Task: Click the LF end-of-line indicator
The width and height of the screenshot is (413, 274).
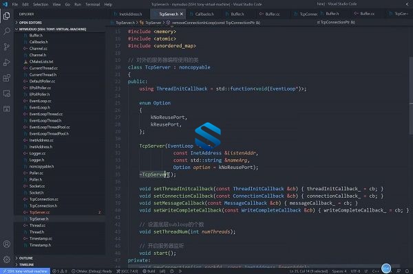Action: point(366,271)
